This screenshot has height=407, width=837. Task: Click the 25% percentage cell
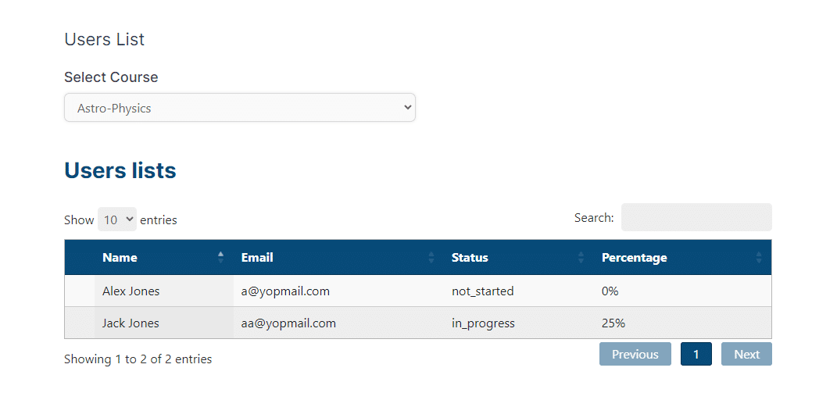683,323
